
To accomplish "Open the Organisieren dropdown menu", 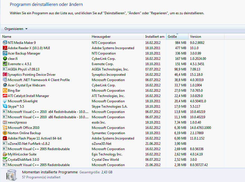I will coord(16,29).
